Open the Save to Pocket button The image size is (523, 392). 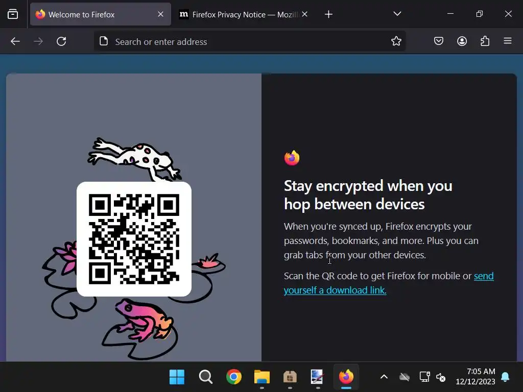[439, 41]
